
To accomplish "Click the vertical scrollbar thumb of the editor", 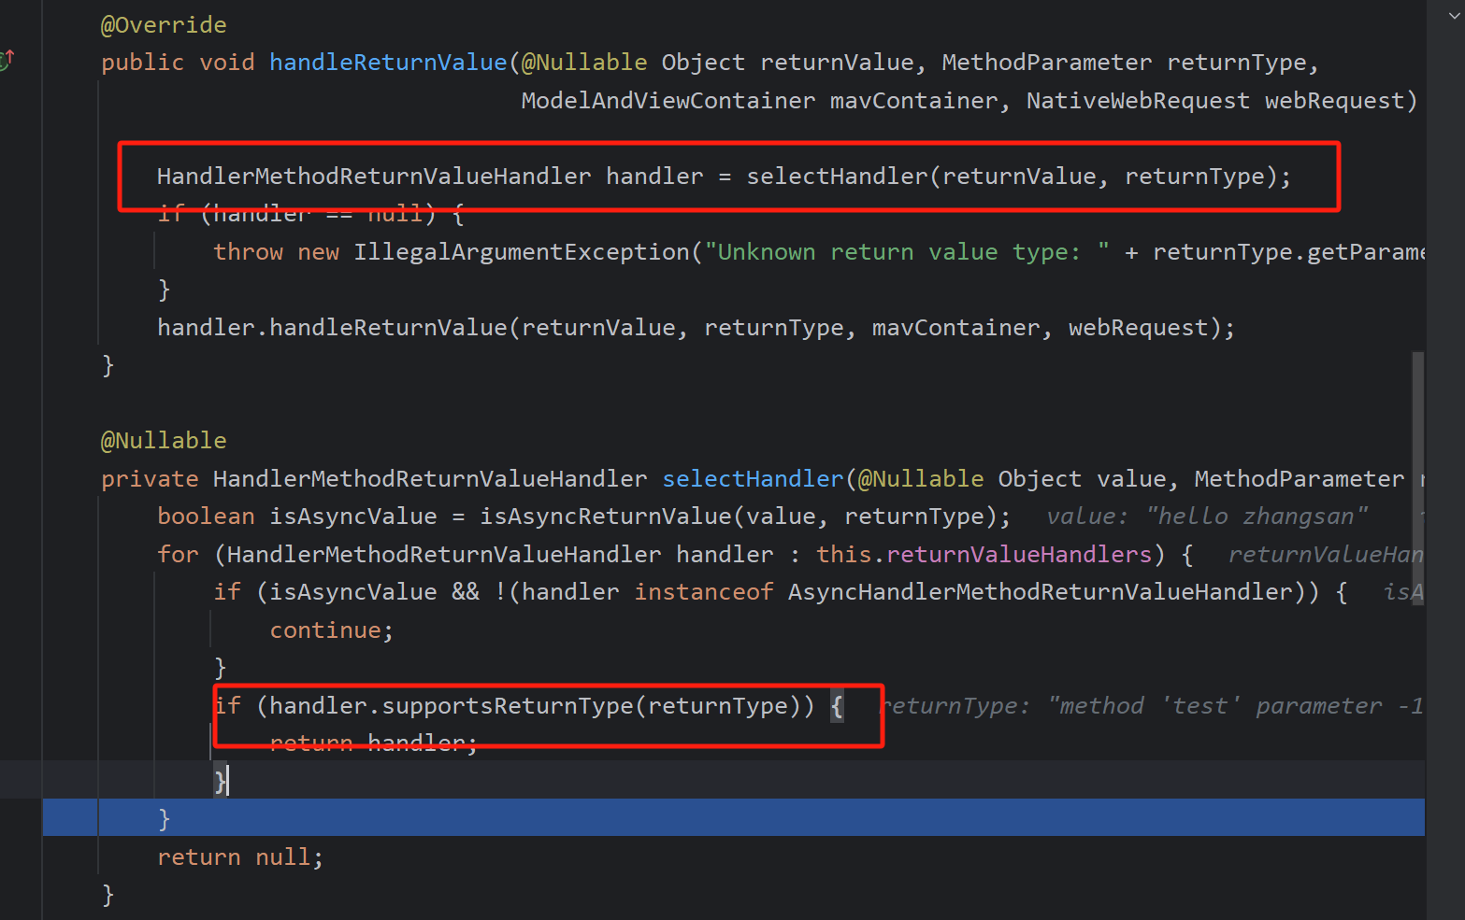I will tap(1418, 478).
